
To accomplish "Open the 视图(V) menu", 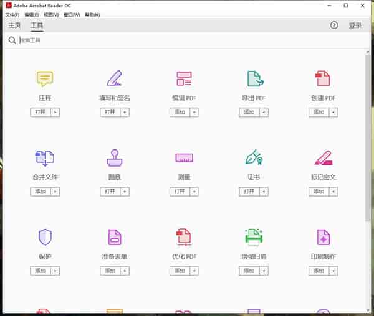I will [52, 14].
